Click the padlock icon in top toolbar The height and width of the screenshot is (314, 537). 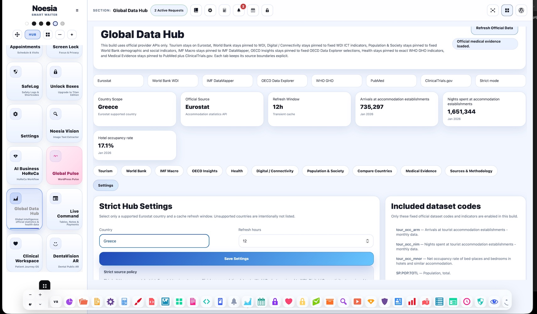coord(267,10)
